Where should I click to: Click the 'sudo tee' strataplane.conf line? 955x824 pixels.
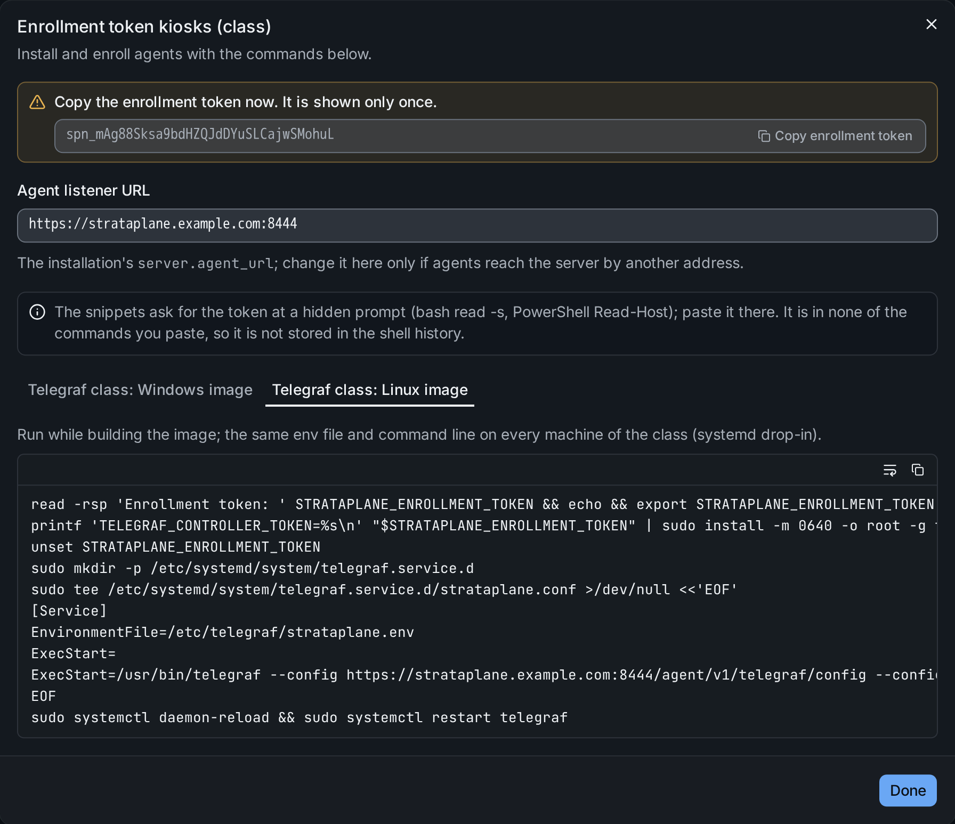click(384, 590)
